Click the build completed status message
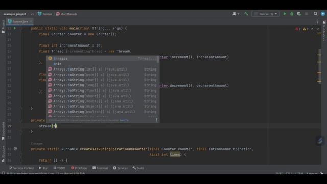This screenshot has height=184, width=327. [46, 173]
